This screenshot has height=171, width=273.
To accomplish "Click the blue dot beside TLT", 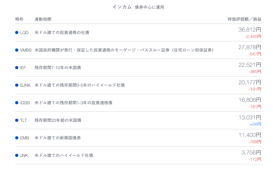I will click(x=17, y=120).
